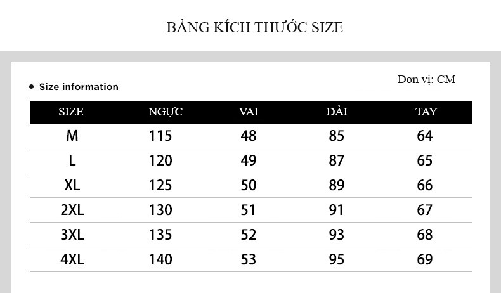Click chest value 140 for size 4XL
501x293 pixels.
pos(160,259)
